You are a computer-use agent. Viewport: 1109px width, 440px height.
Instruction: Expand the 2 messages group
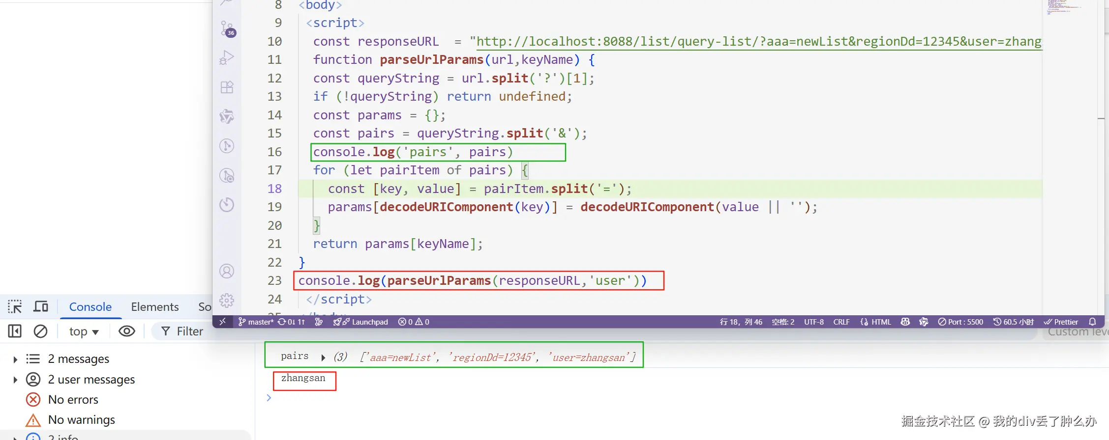pyautogui.click(x=15, y=359)
